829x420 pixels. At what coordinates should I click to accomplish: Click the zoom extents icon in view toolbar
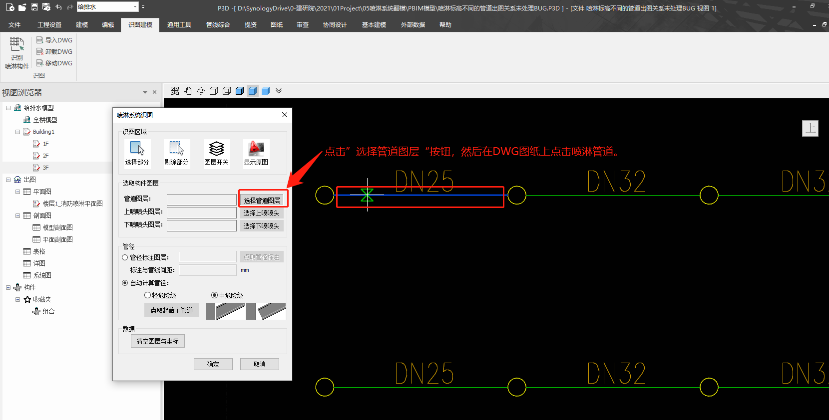175,91
